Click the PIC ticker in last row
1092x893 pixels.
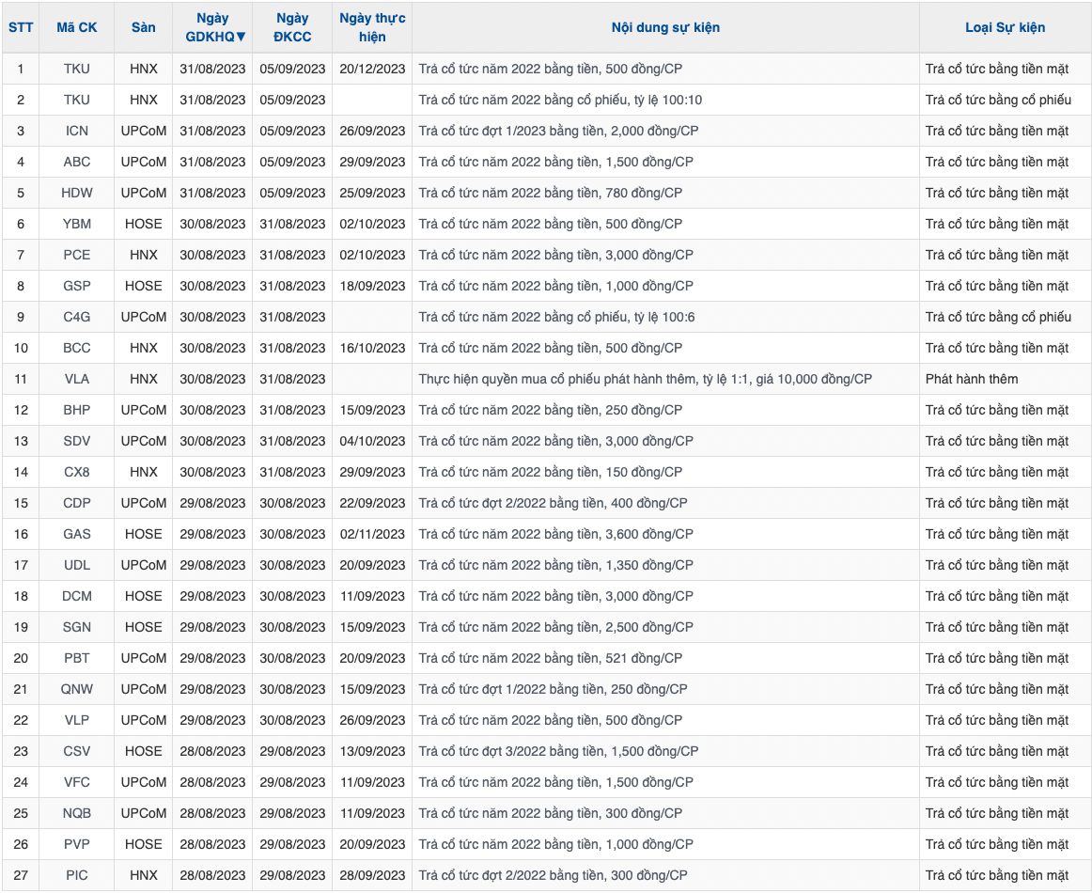click(77, 875)
